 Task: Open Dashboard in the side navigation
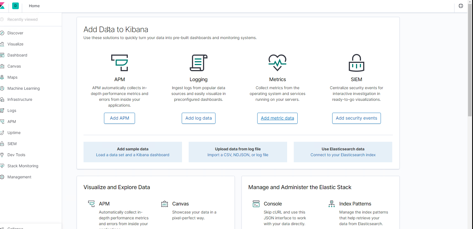point(17,55)
